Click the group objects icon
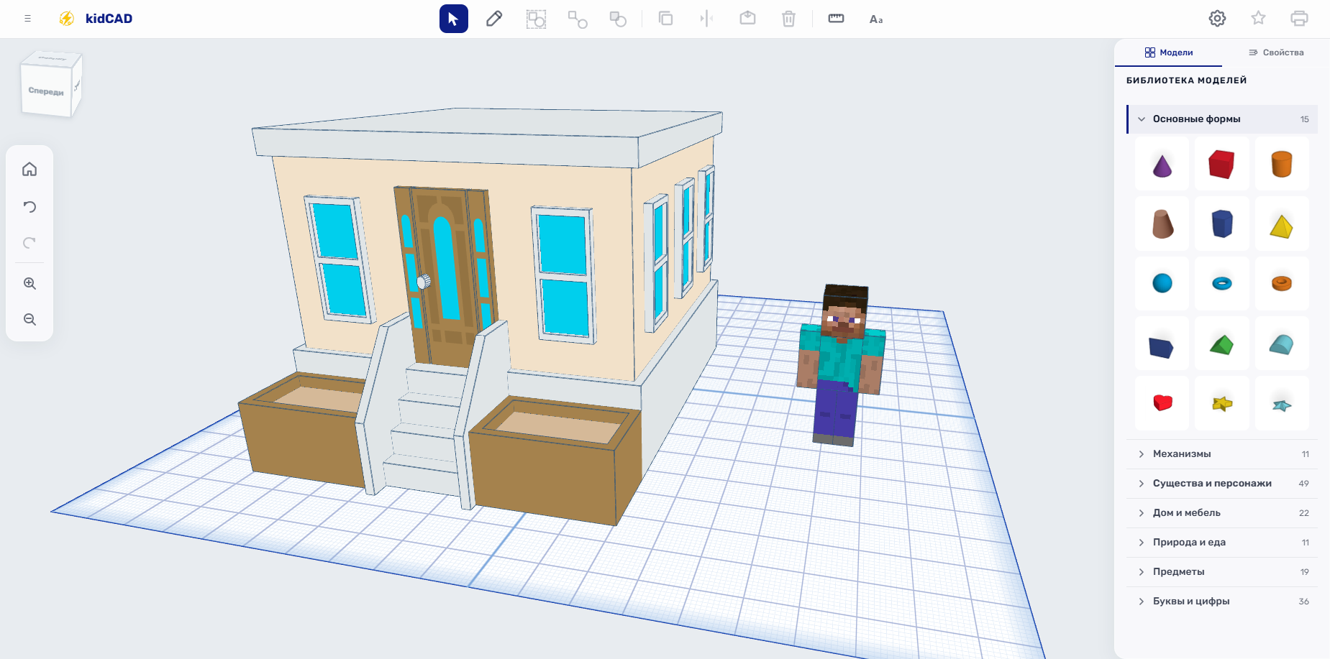Screen dimensions: 1330x659 [536, 19]
